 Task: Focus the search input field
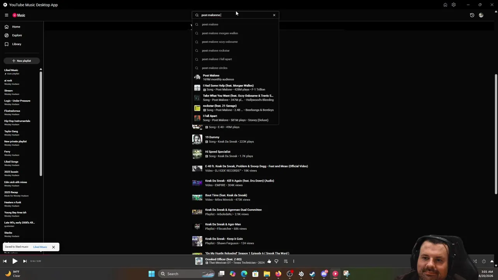235,15
